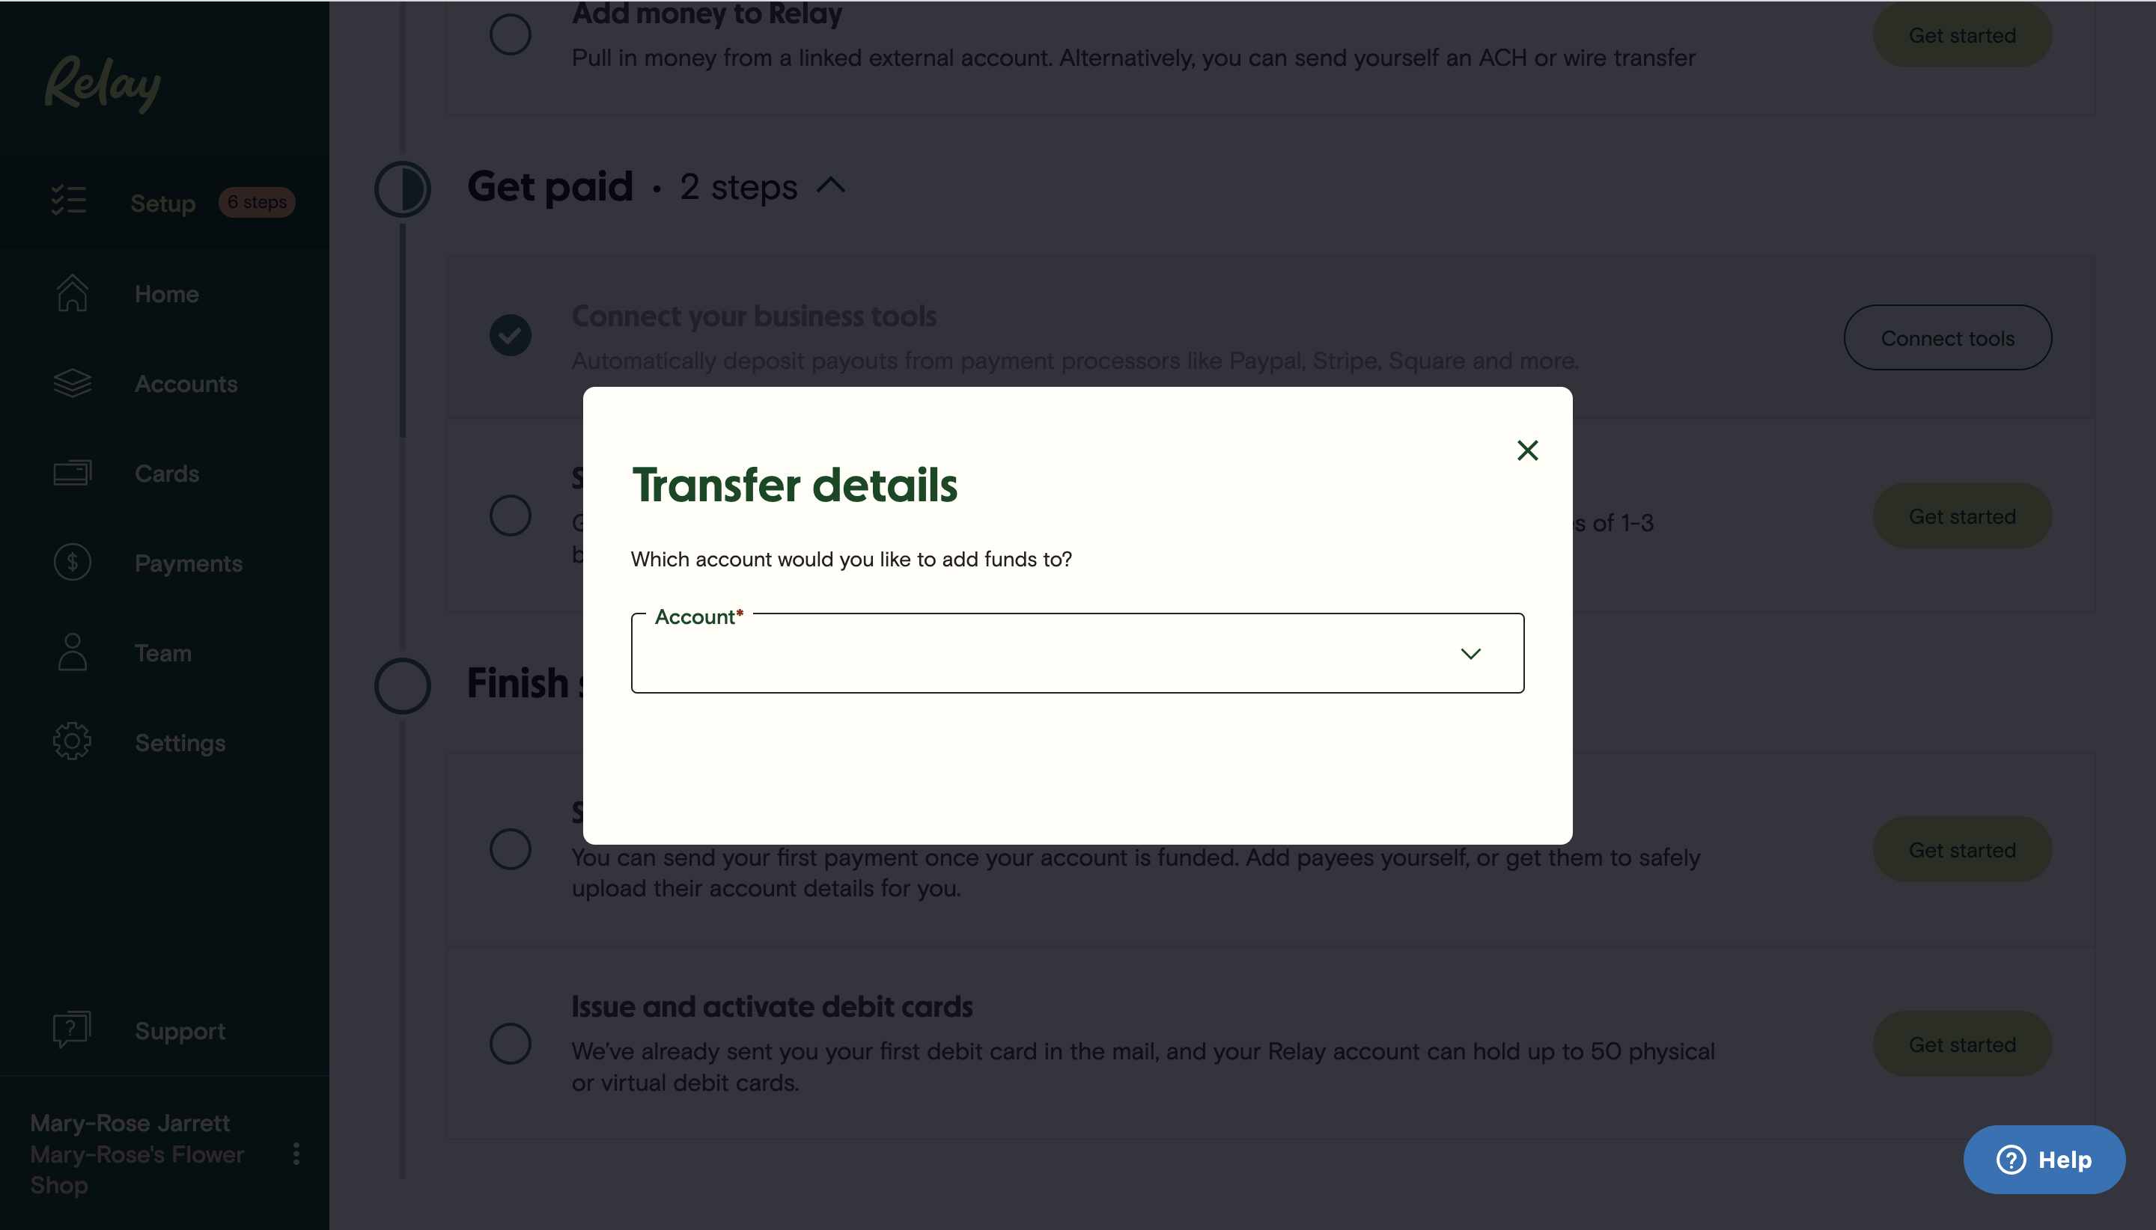The image size is (2156, 1230).
Task: Click the Team person icon
Action: (x=72, y=652)
